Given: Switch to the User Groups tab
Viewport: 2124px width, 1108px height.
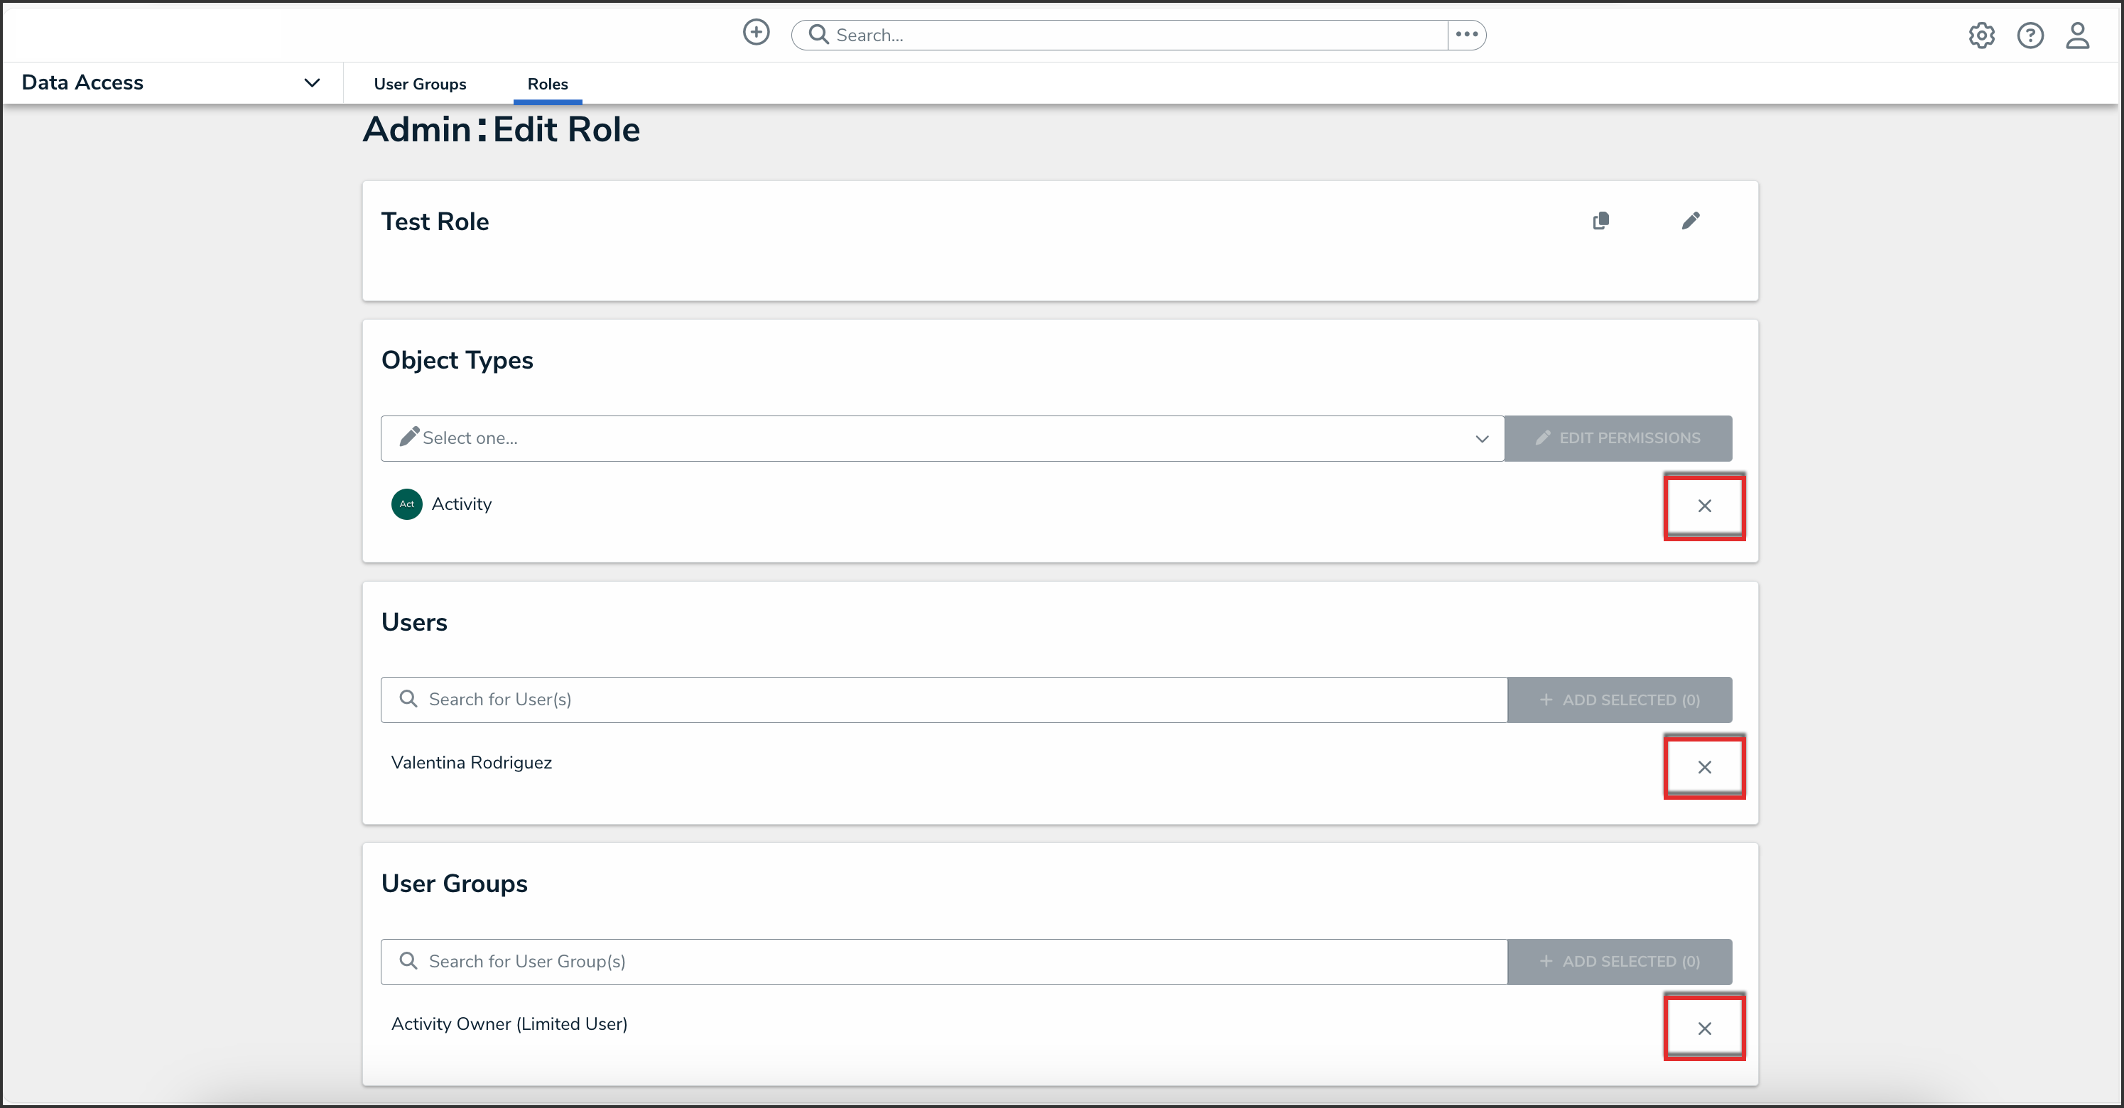Looking at the screenshot, I should [420, 84].
